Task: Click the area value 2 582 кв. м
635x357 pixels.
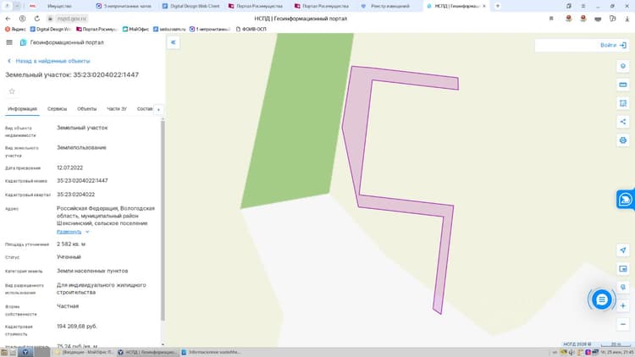Action: [x=71, y=244]
